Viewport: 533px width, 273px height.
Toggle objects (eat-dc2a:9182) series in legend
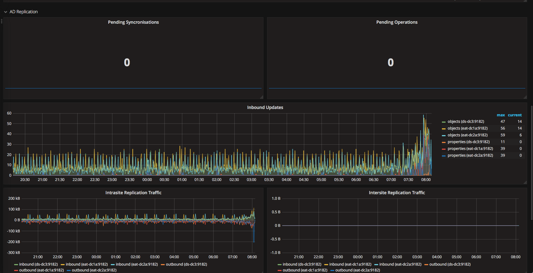467,135
